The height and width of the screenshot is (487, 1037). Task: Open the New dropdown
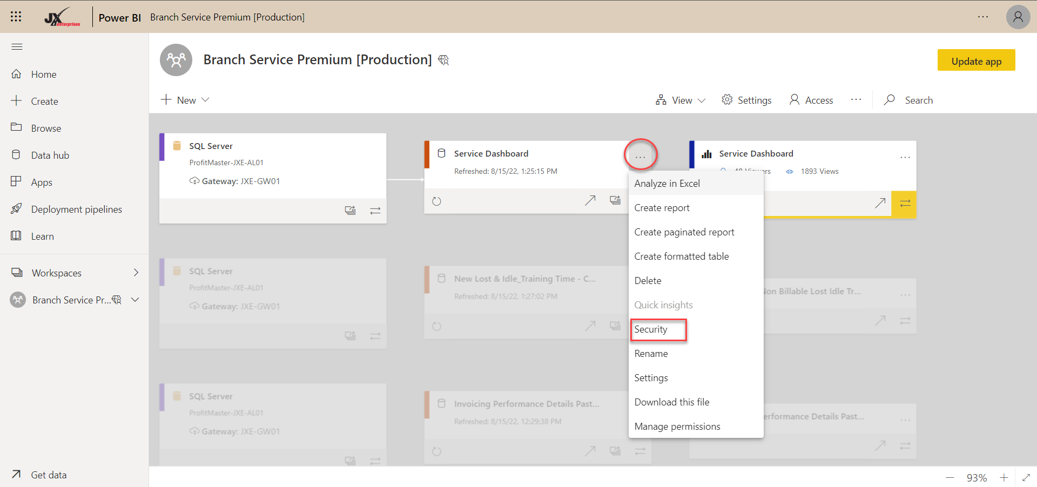[185, 100]
